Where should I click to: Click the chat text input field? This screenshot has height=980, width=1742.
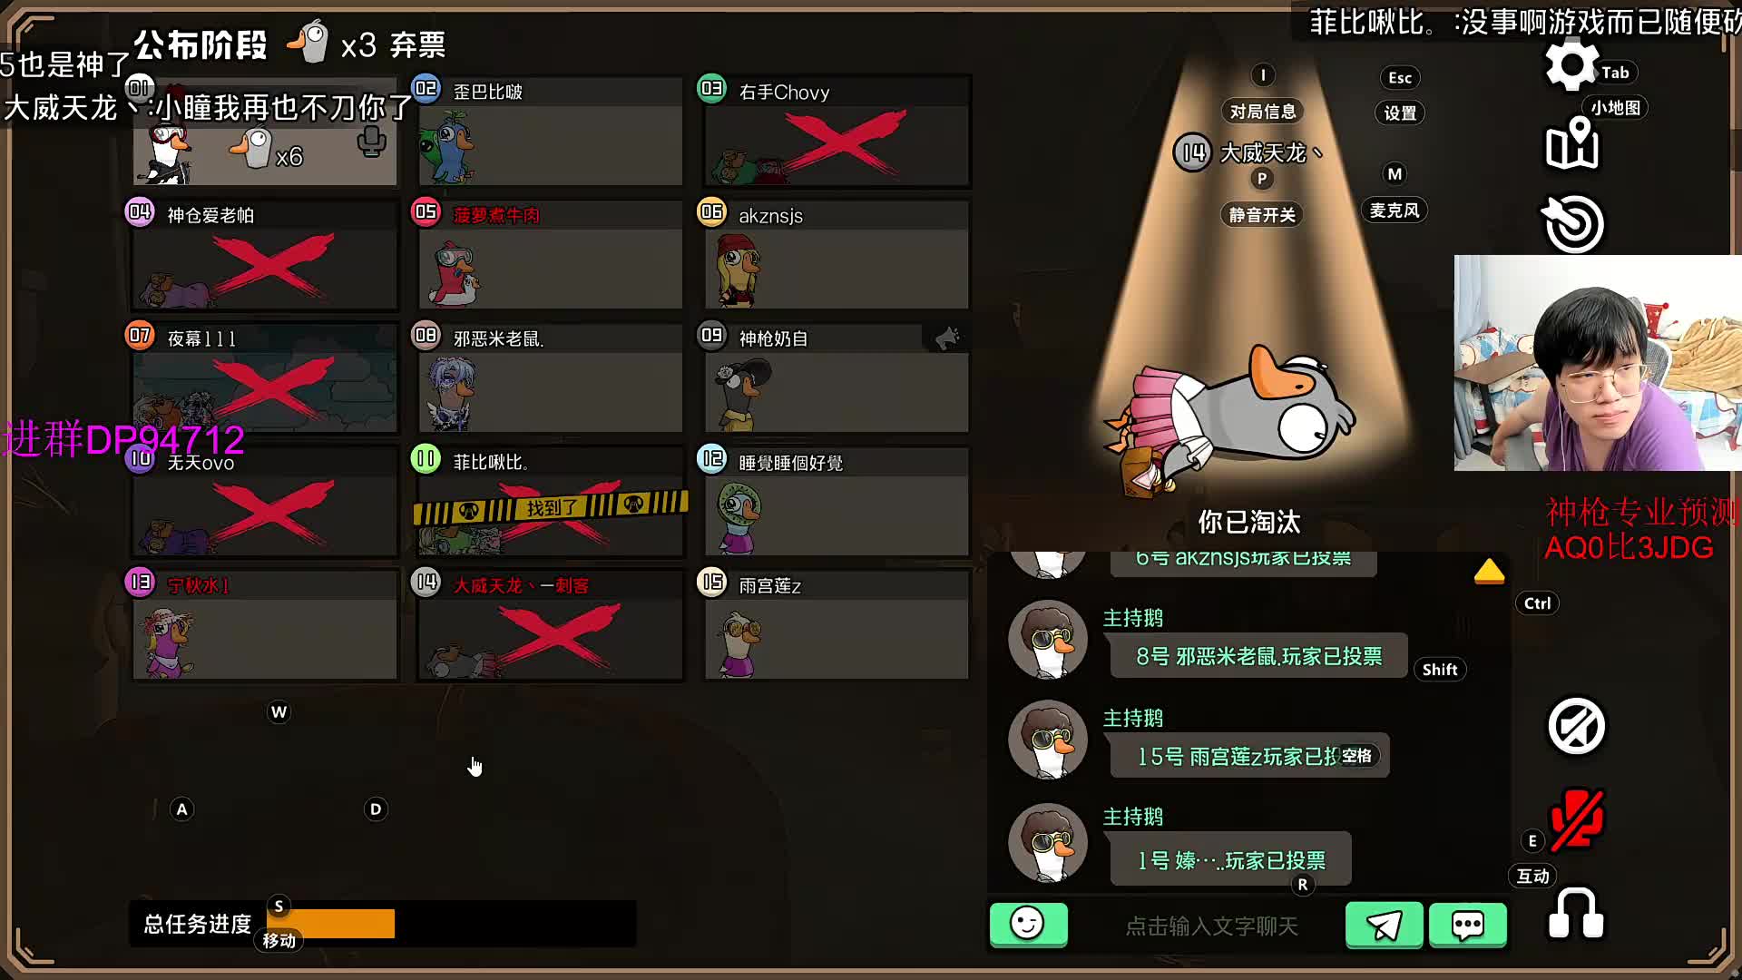click(x=1211, y=926)
